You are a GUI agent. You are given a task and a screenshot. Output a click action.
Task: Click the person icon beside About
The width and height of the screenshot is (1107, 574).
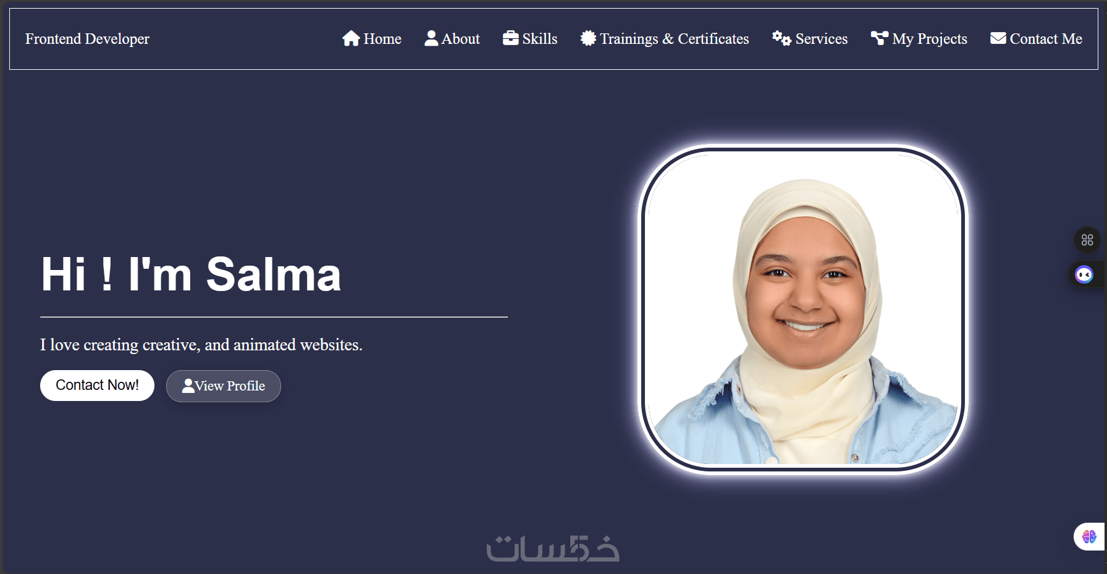click(431, 38)
